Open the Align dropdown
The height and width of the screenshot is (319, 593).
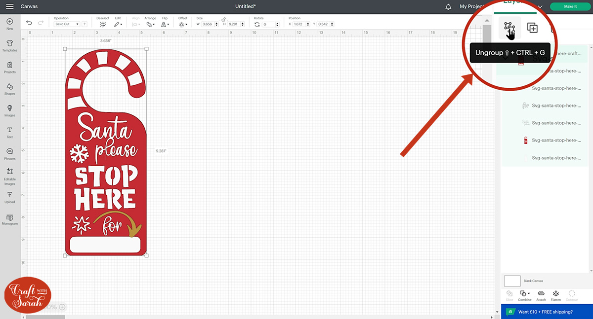pos(135,24)
